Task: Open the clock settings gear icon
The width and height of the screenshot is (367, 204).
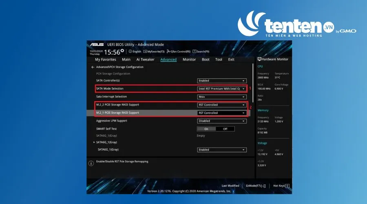Action: click(x=122, y=50)
